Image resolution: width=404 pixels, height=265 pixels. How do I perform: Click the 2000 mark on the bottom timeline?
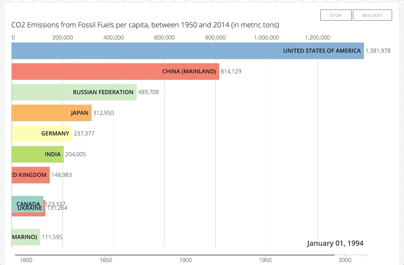point(345,260)
